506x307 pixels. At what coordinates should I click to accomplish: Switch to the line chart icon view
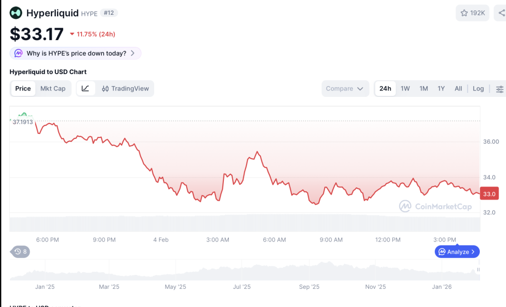pyautogui.click(x=85, y=88)
